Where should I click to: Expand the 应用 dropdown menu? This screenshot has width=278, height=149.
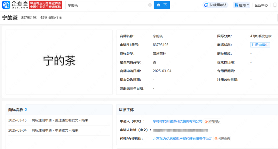click(248, 5)
